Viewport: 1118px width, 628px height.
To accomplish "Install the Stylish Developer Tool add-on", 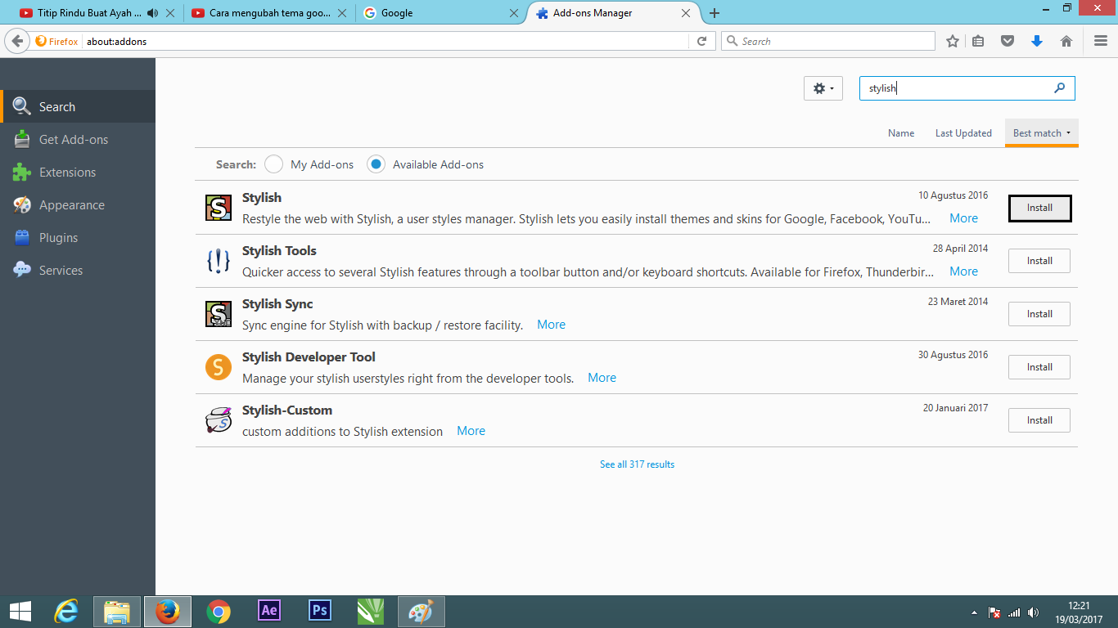I will [x=1039, y=367].
